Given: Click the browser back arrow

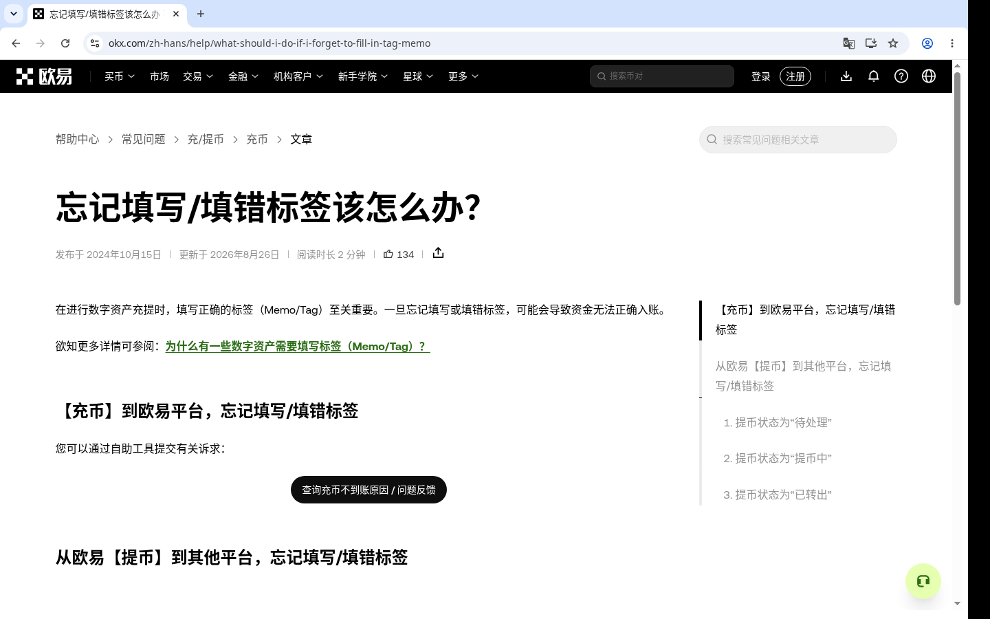Looking at the screenshot, I should [x=16, y=43].
